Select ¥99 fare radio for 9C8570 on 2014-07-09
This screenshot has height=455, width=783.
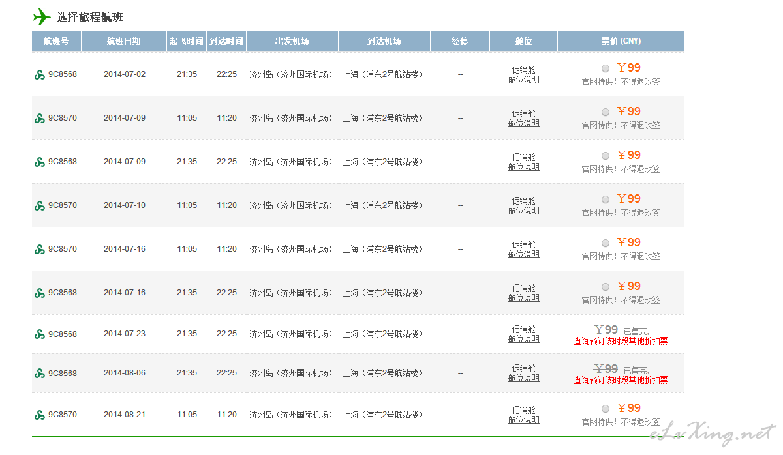(606, 112)
